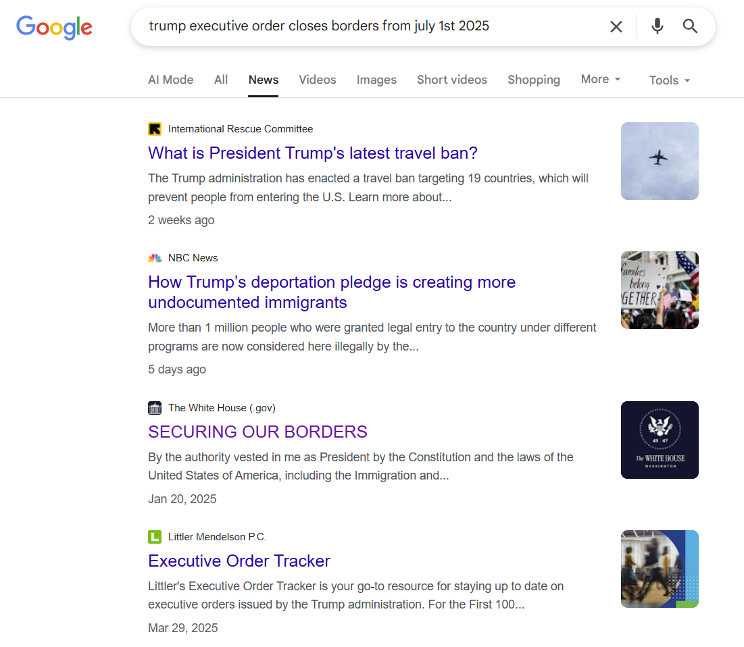Click The White House (.gov) source name
This screenshot has height=647, width=744.
point(222,408)
